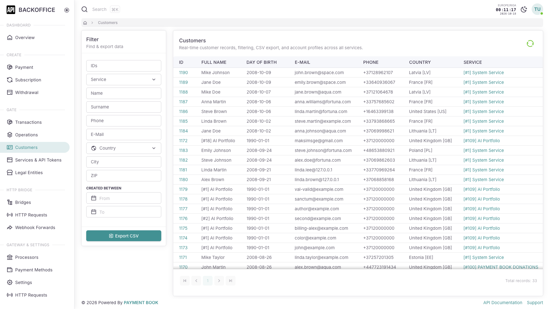
Task: Click the Operations layers icon
Action: pos(10,135)
